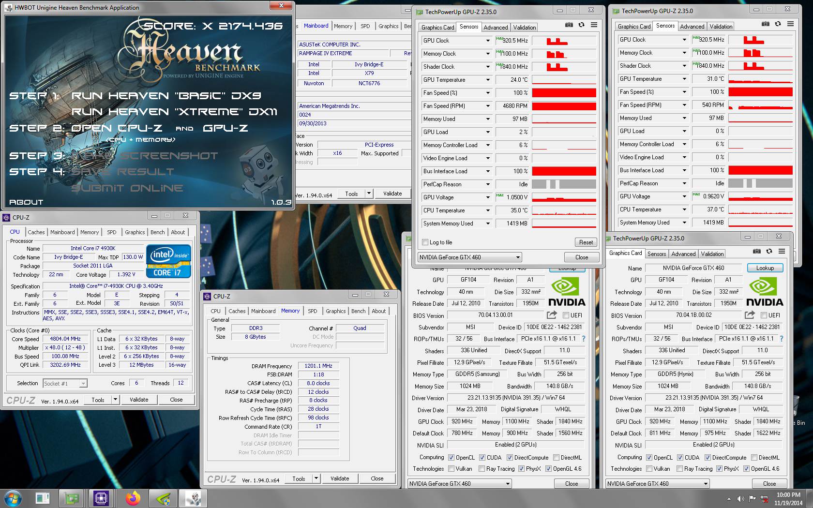Toggle Ray Tracing checkbox in Hynix GPU-Z window
The width and height of the screenshot is (813, 508).
tap(679, 468)
